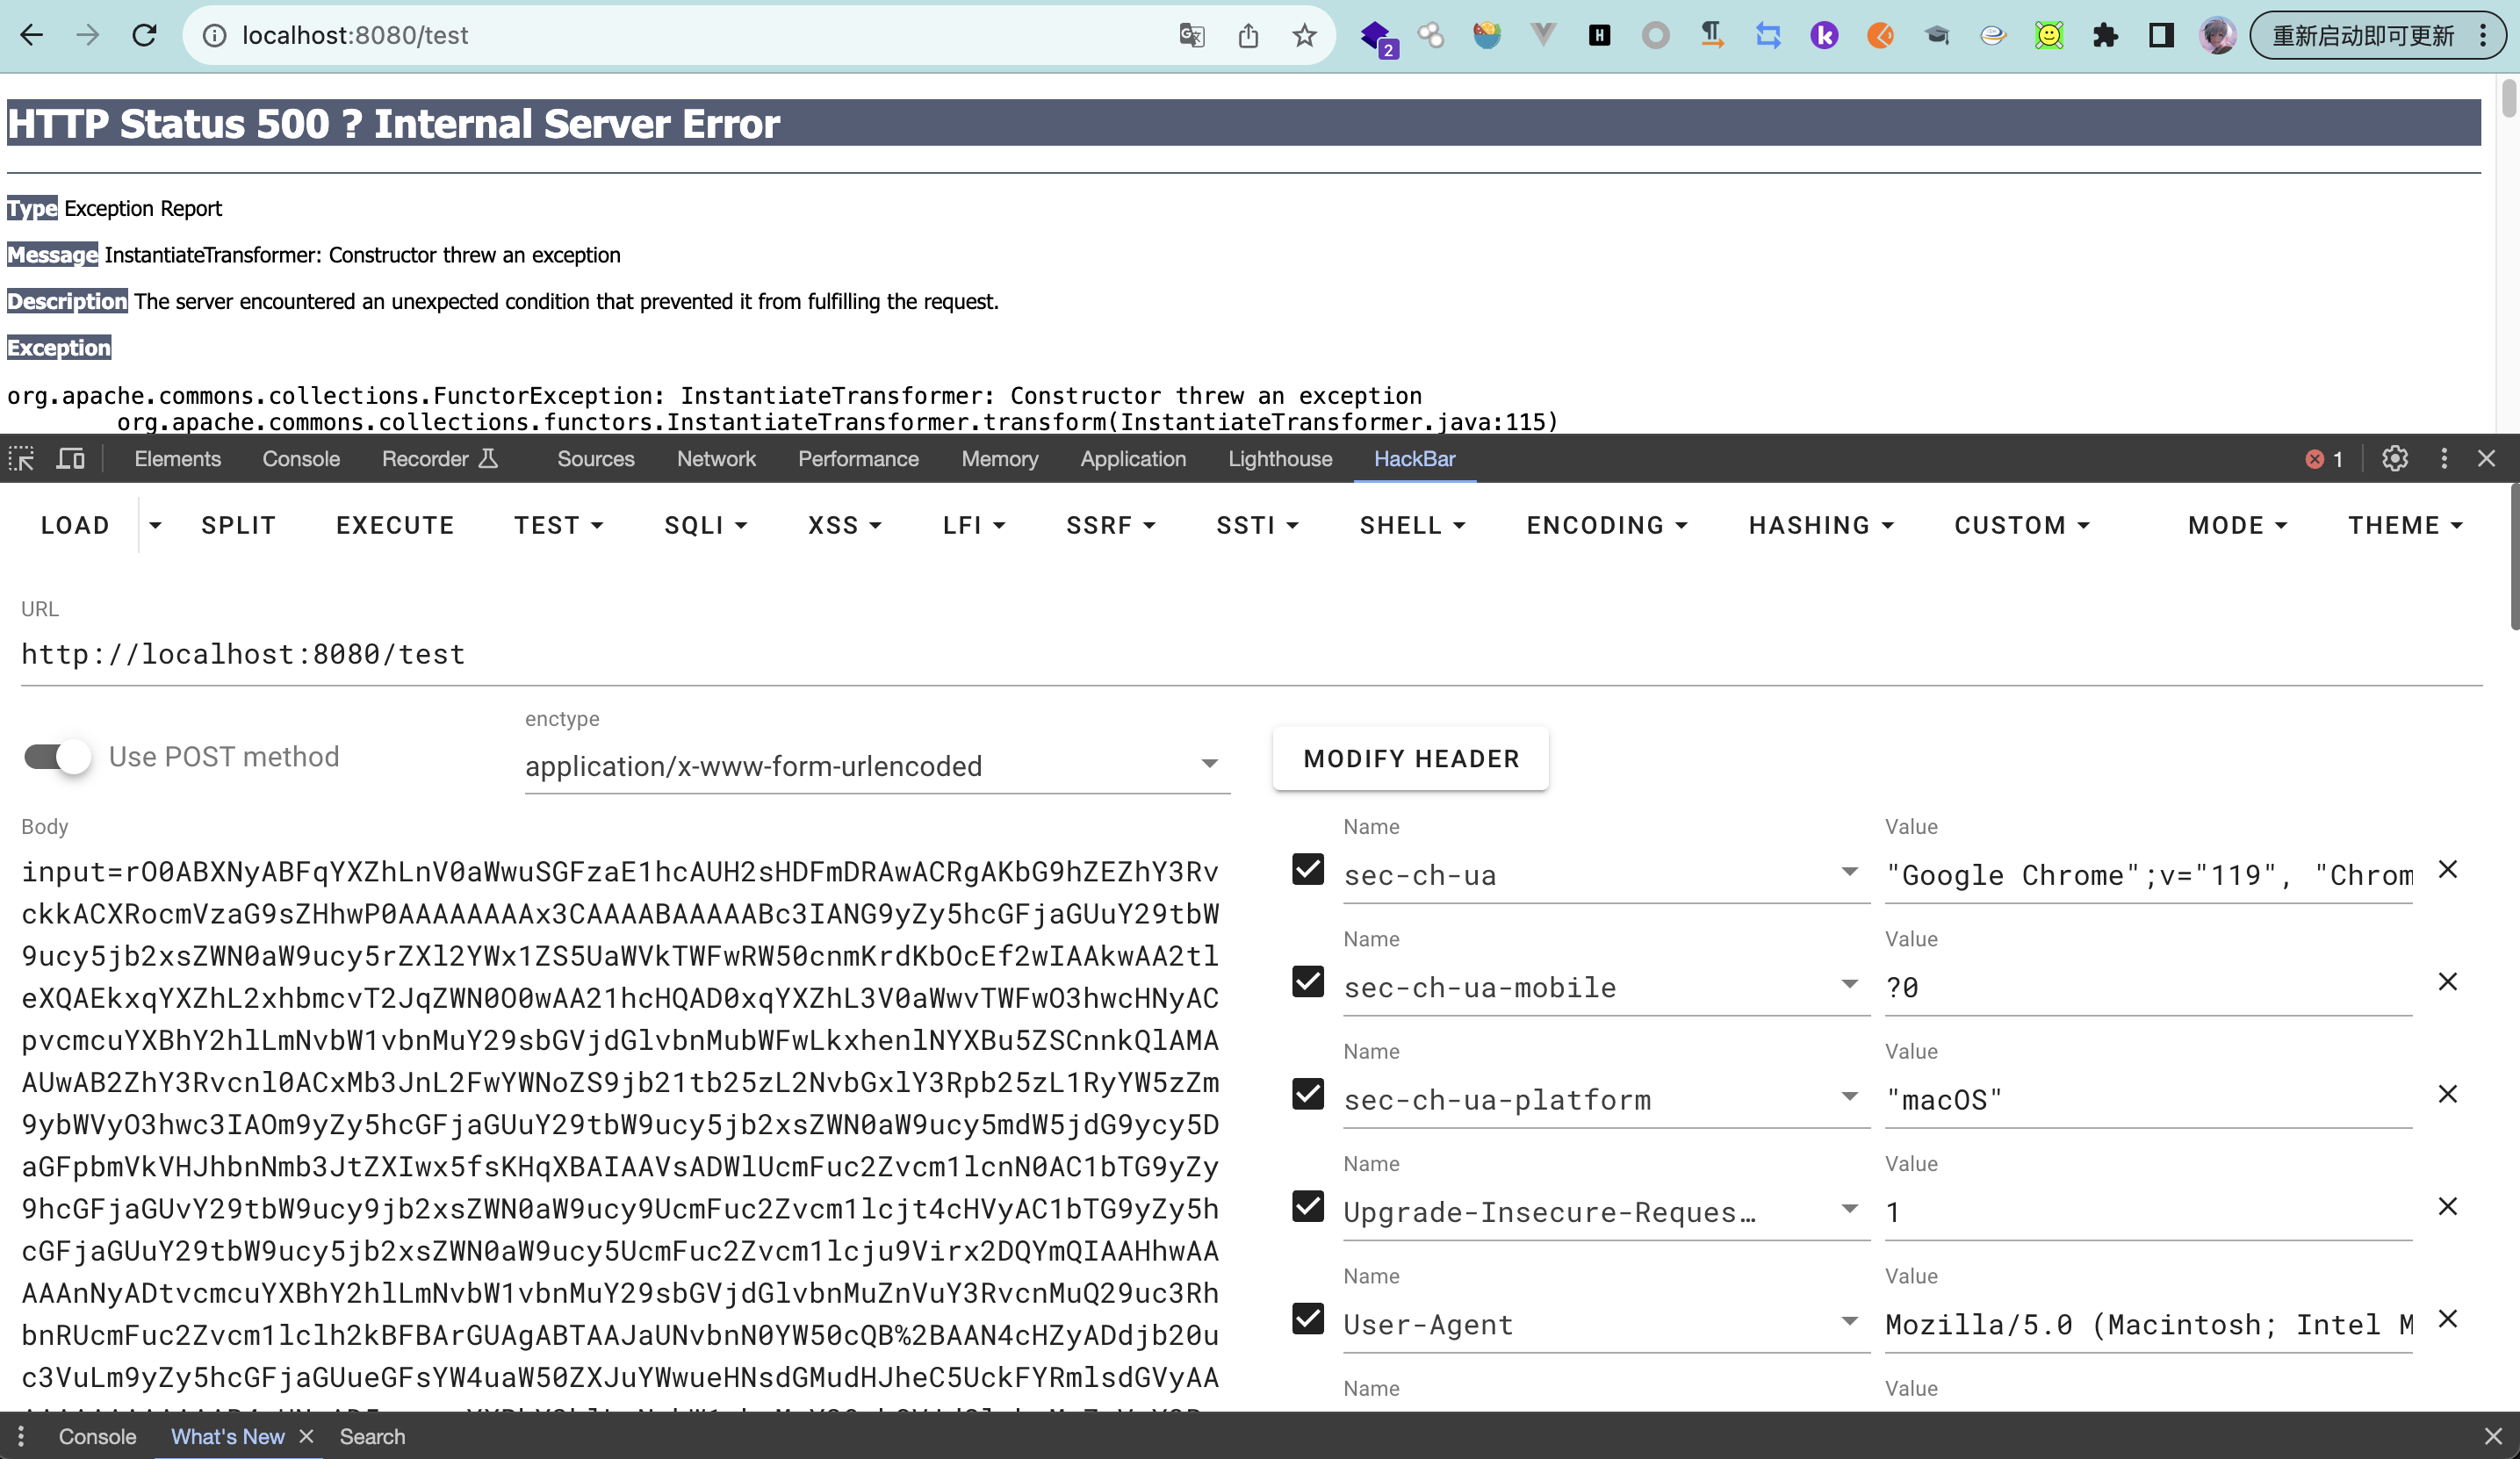Viewport: 2520px width, 1459px height.
Task: Toggle the Use POST method switch
Action: tap(58, 757)
